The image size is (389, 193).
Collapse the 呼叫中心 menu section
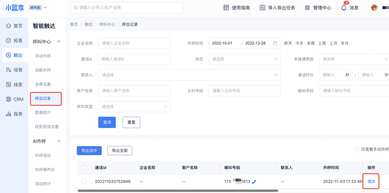point(59,42)
